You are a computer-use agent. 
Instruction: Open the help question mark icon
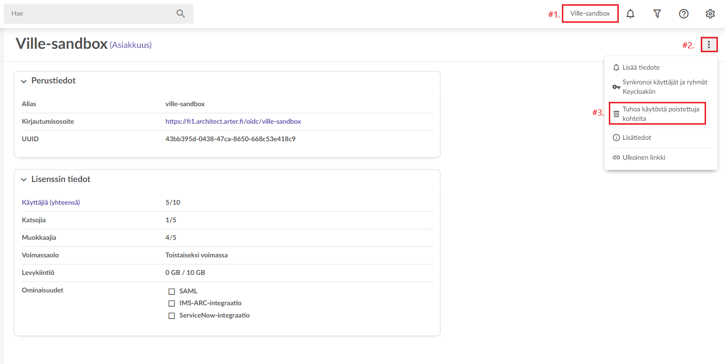click(683, 14)
